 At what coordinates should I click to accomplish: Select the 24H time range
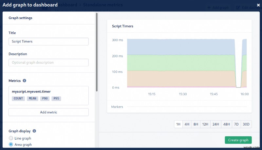216,124
